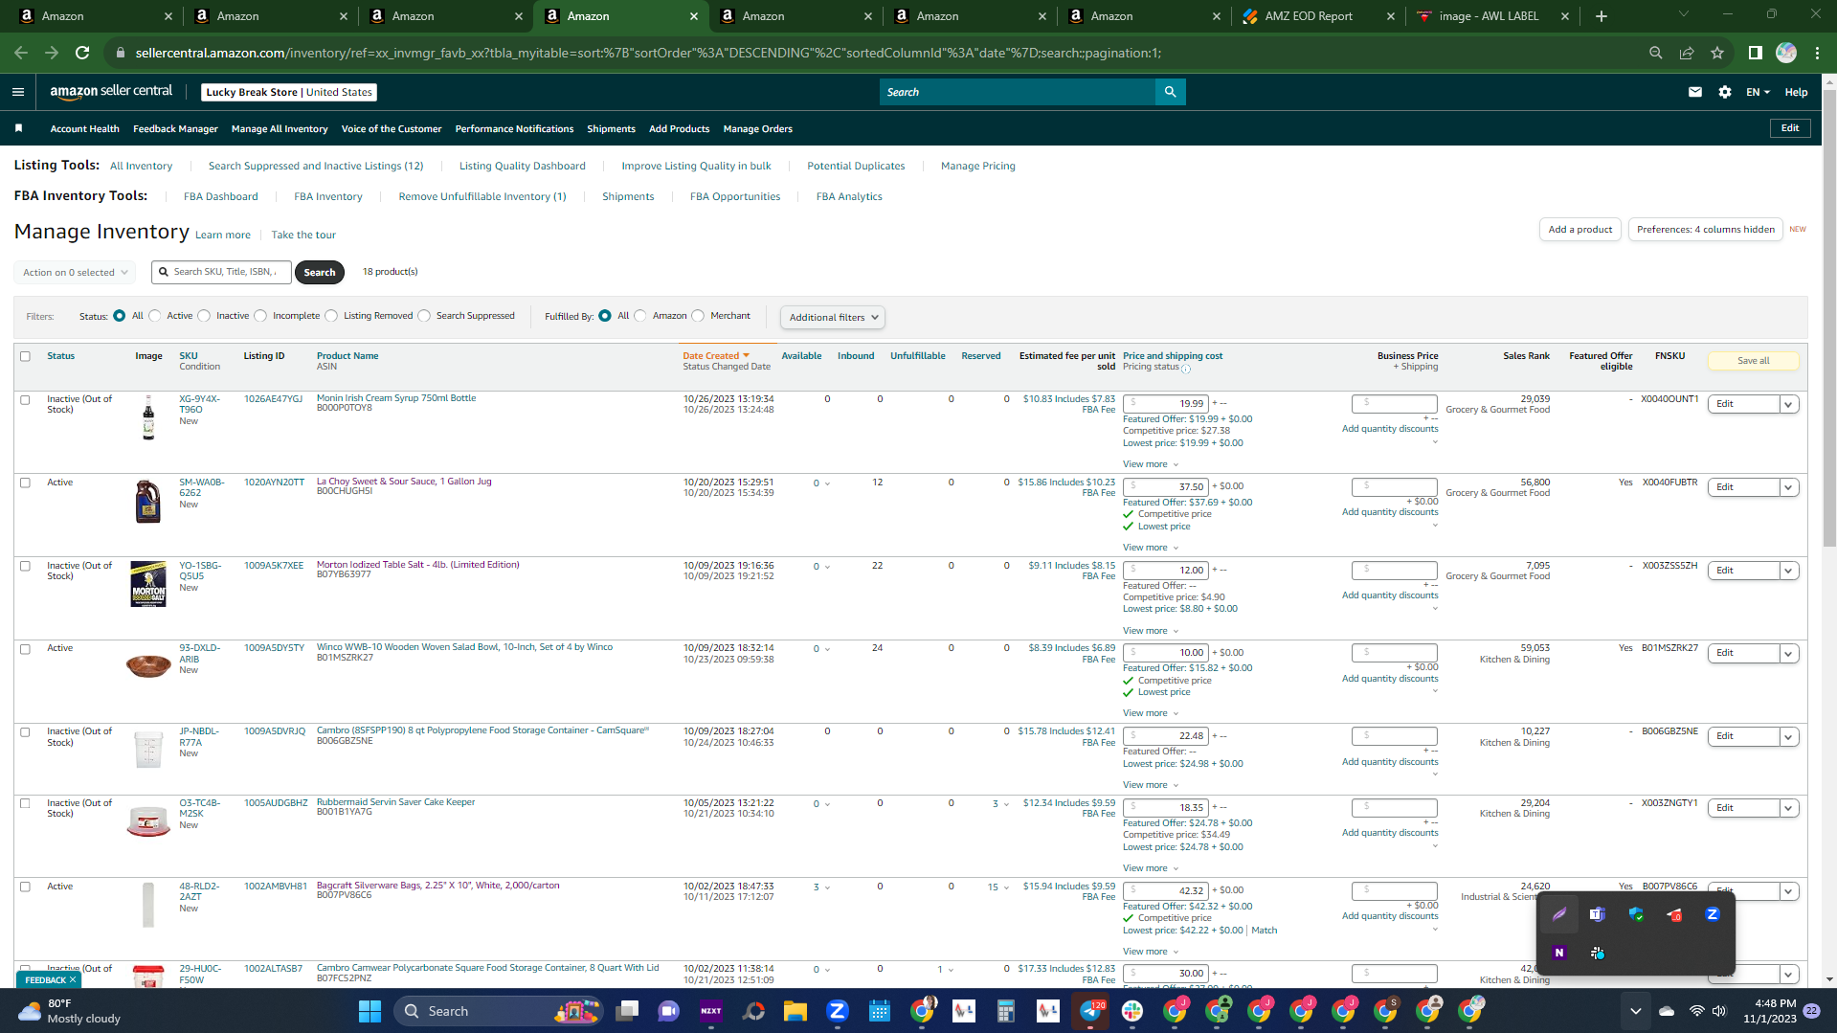The image size is (1837, 1033).
Task: Filter Fulfilled By Merchant radio
Action: pyautogui.click(x=698, y=316)
